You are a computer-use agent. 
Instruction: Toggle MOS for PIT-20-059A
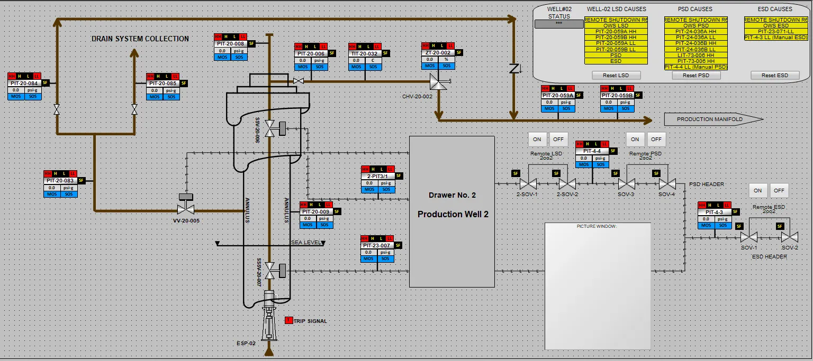click(x=549, y=109)
